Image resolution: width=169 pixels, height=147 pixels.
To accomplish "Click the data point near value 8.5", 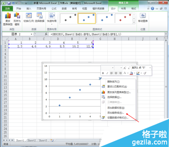I will pyautogui.click(x=90, y=84).
